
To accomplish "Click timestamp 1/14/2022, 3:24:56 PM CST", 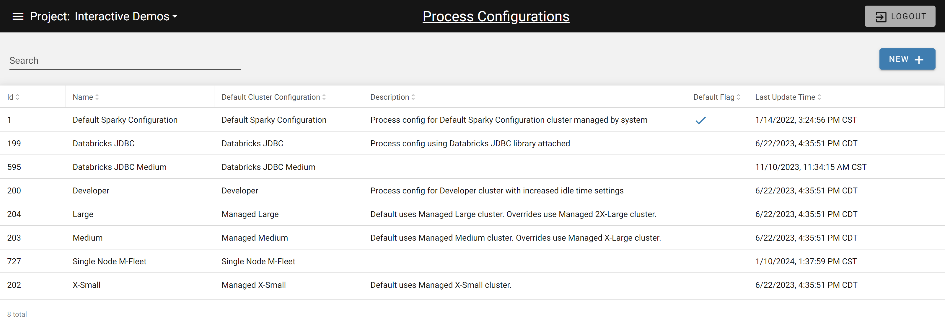I will pos(806,120).
